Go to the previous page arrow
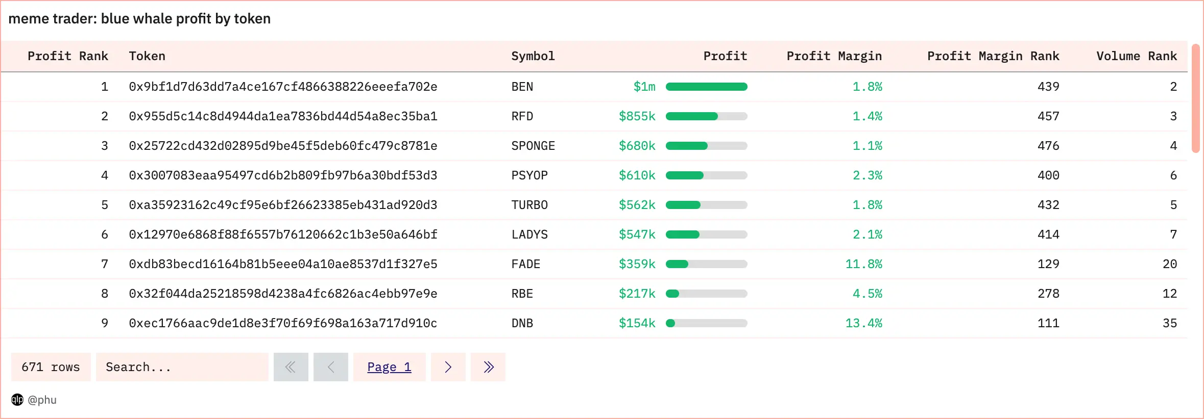This screenshot has width=1204, height=419. point(330,367)
